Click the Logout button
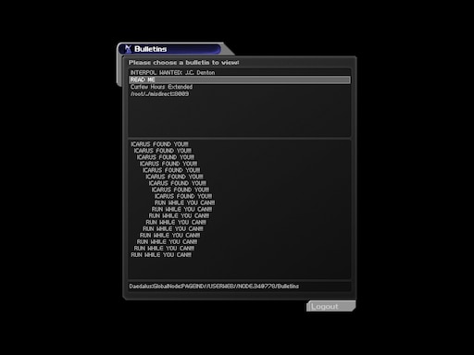This screenshot has height=355, width=474. click(x=331, y=306)
